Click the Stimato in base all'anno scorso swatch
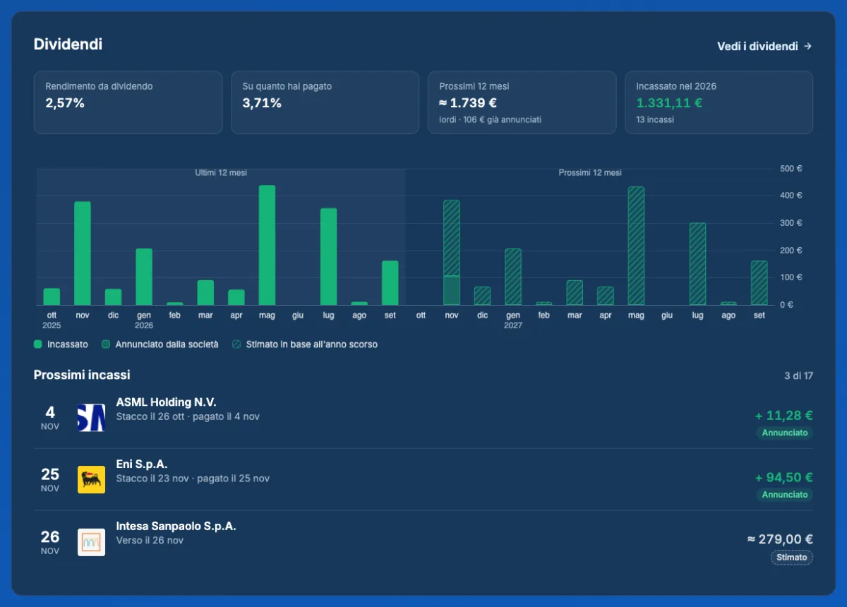The height and width of the screenshot is (607, 847). [236, 344]
